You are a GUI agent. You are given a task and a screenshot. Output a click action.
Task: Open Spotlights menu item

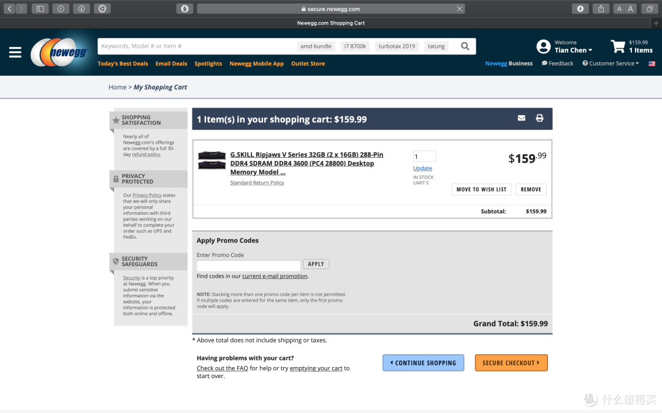click(x=208, y=64)
